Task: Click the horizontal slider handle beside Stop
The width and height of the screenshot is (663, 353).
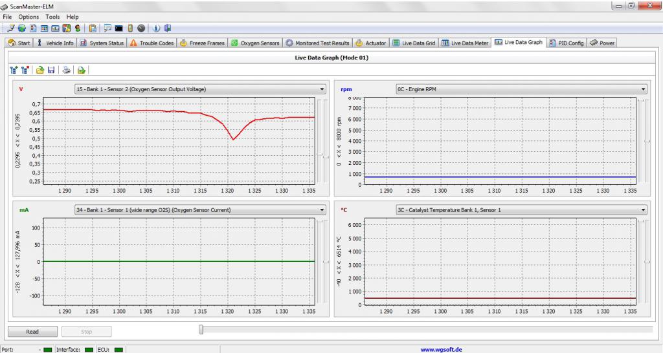Action: pyautogui.click(x=201, y=330)
